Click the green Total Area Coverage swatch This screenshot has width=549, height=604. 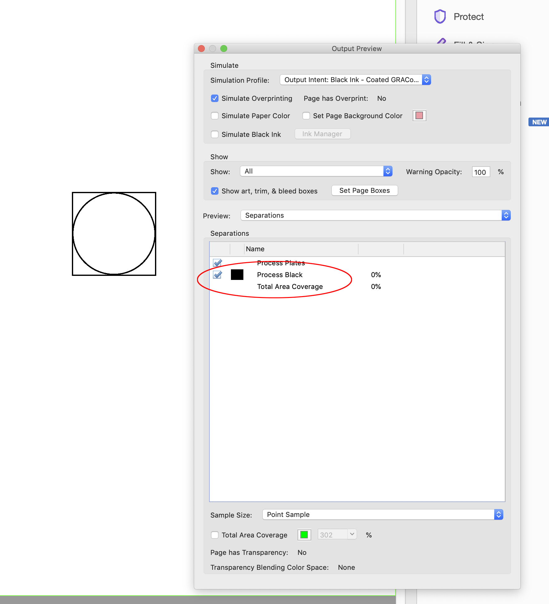[x=304, y=535]
